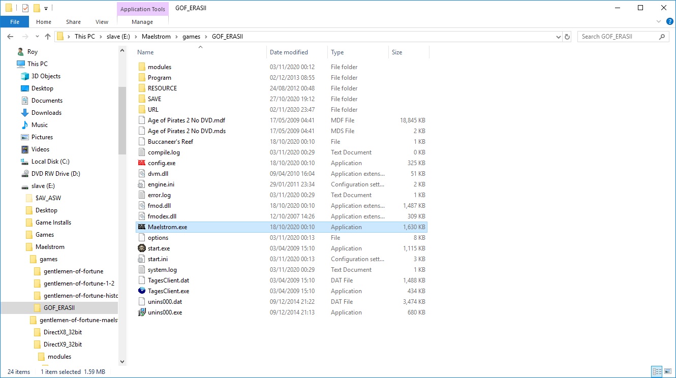The height and width of the screenshot is (378, 676).
Task: Select the options file row
Action: 282,238
